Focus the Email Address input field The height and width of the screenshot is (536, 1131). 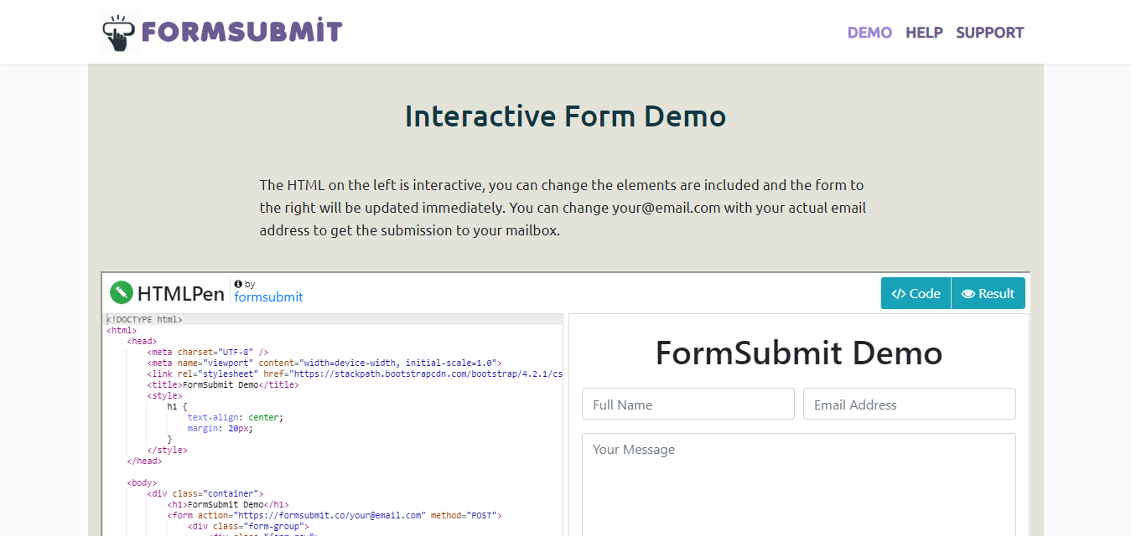(x=910, y=404)
